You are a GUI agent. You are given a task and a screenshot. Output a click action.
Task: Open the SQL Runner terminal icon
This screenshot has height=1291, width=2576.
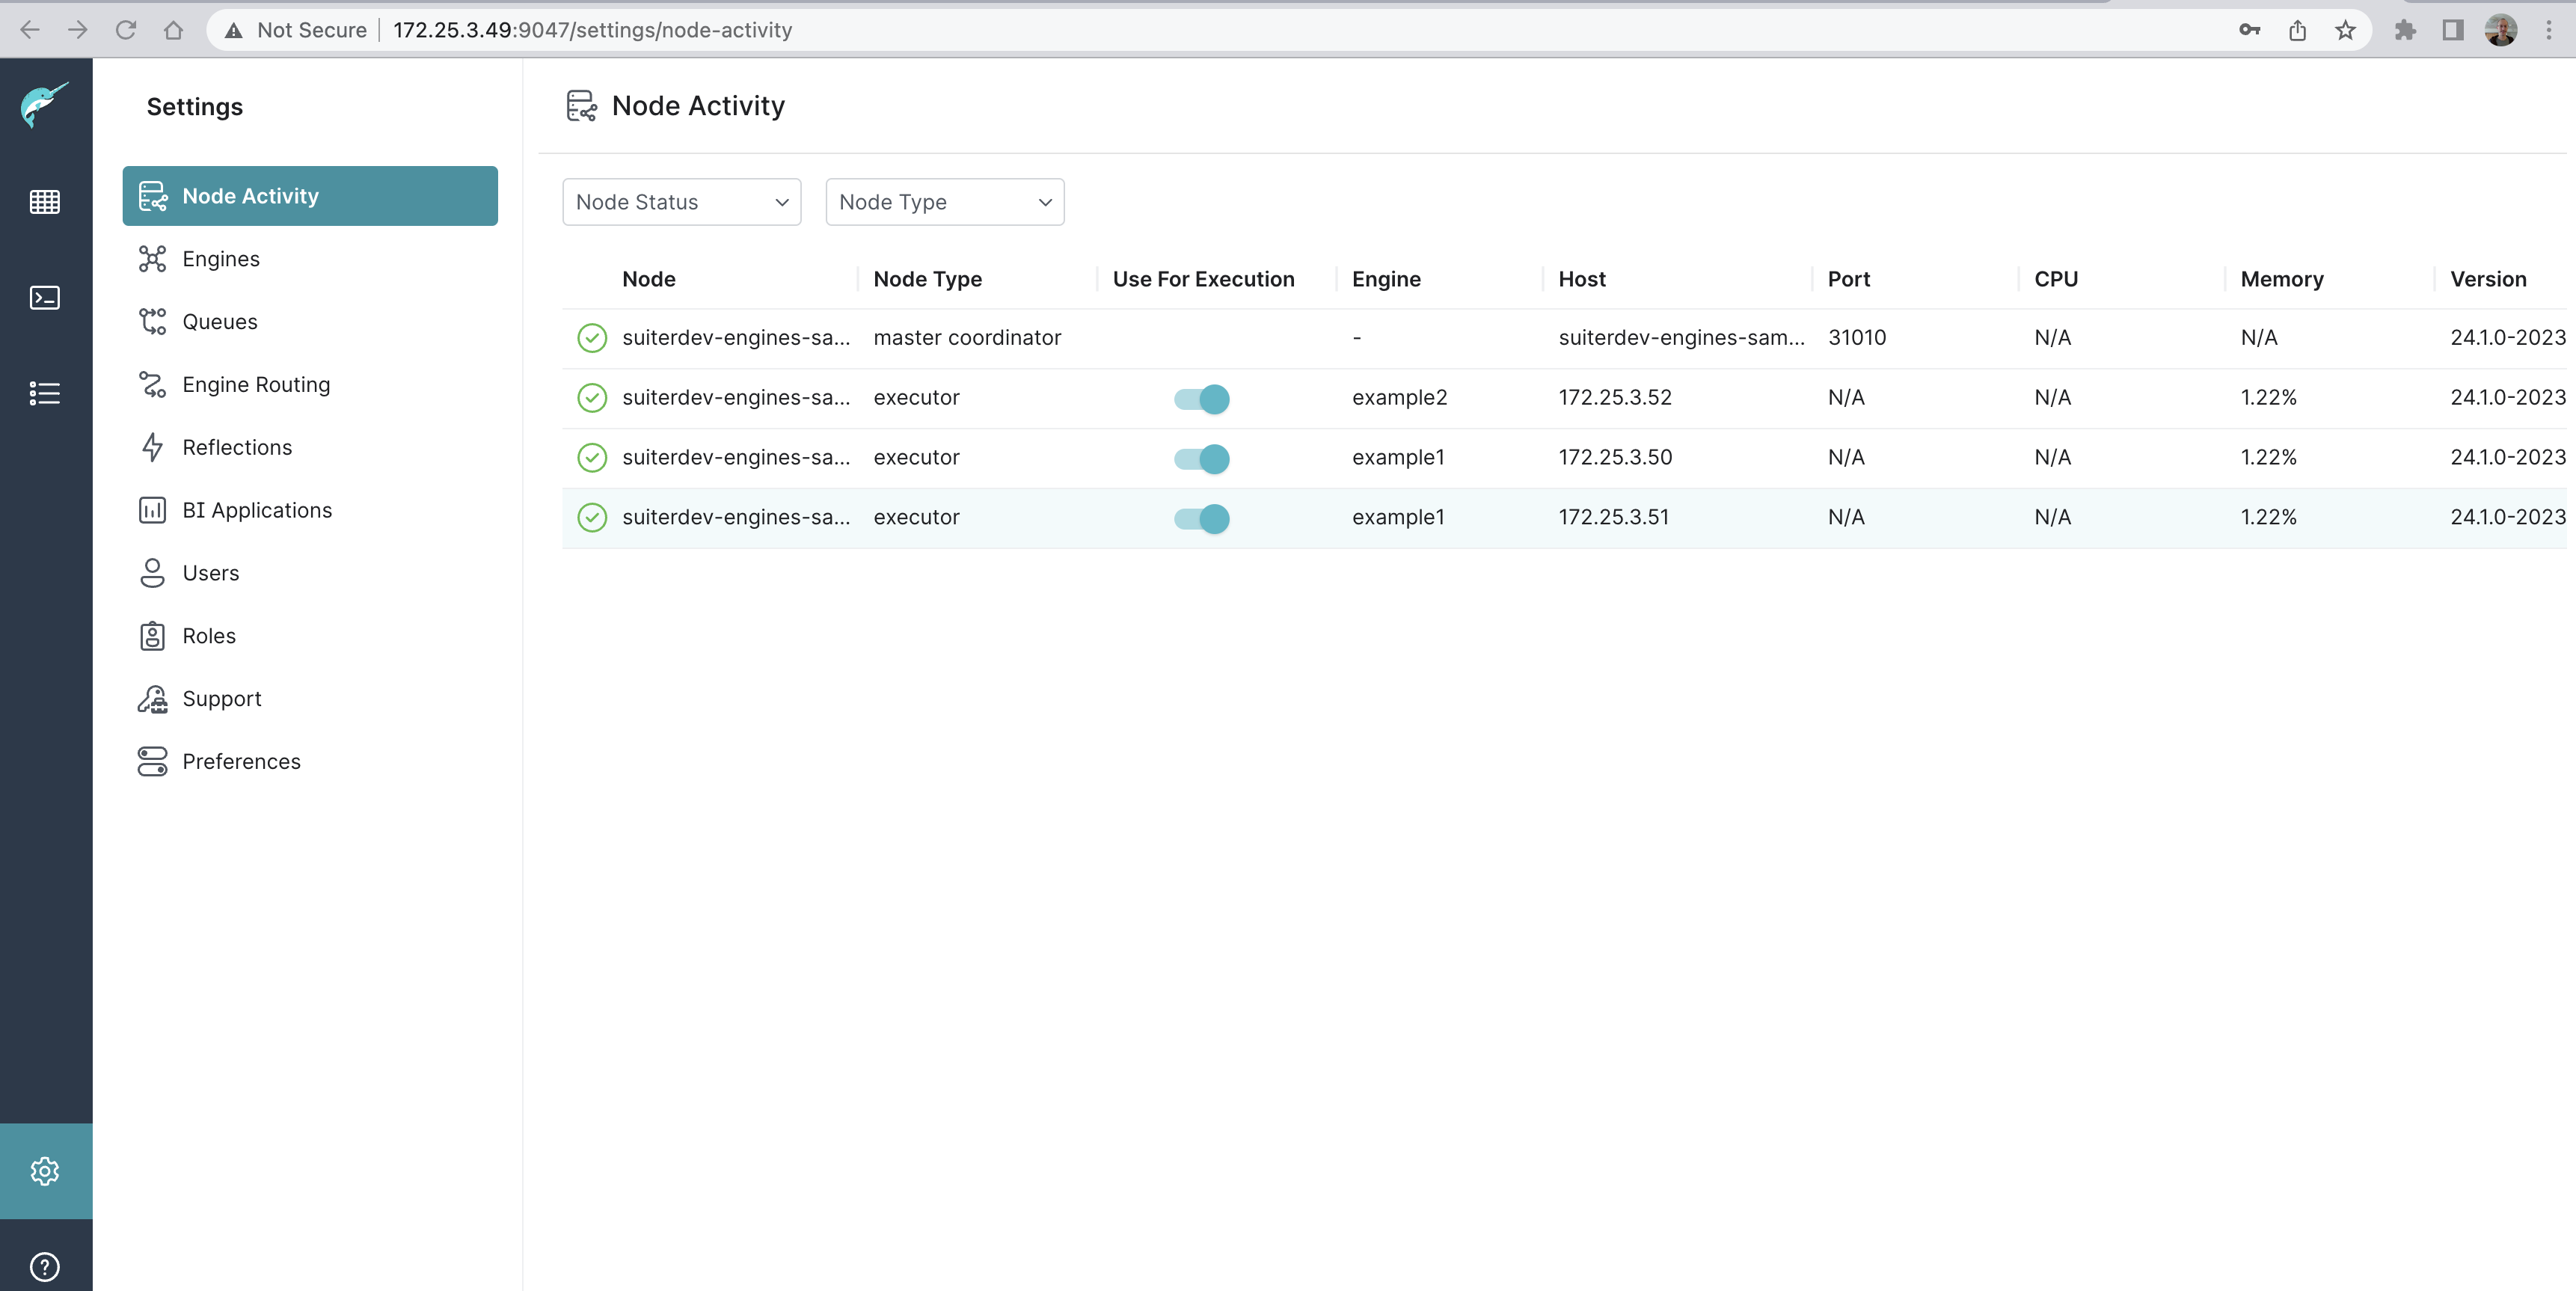coord(44,297)
